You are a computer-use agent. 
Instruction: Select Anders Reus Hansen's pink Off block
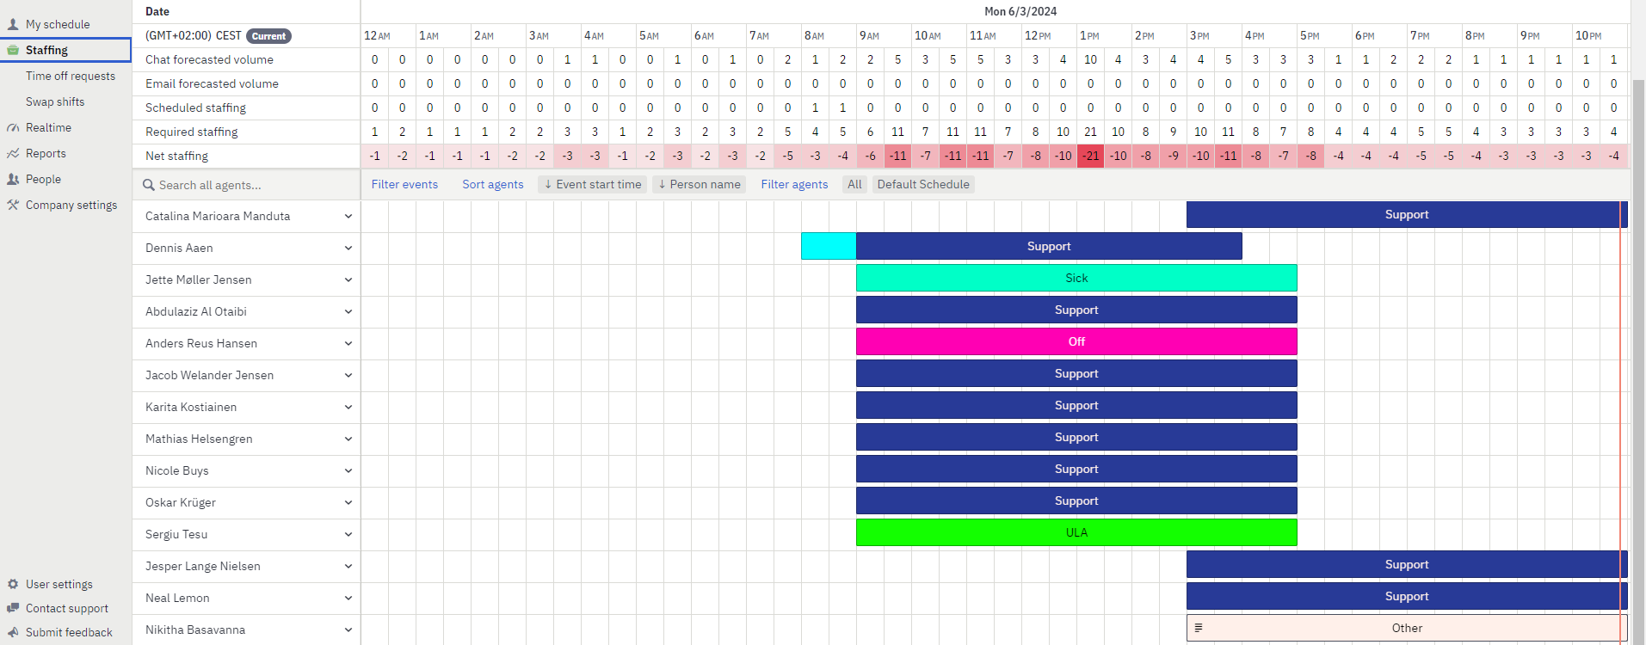click(1076, 342)
